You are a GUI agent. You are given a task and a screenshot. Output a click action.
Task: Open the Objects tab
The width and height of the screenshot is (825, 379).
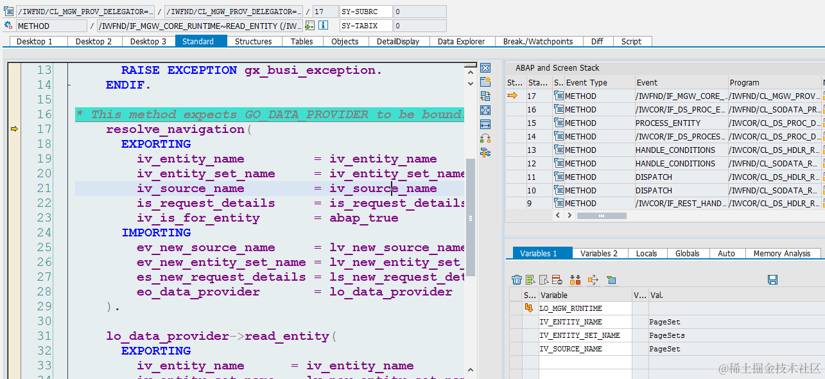tap(345, 41)
